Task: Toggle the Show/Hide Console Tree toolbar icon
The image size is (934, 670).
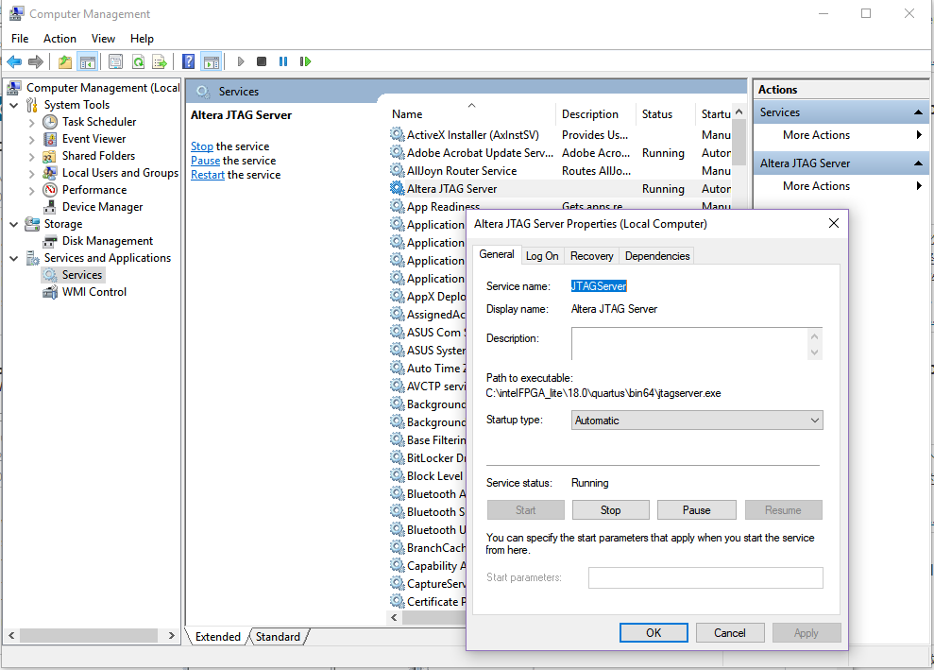Action: click(88, 61)
